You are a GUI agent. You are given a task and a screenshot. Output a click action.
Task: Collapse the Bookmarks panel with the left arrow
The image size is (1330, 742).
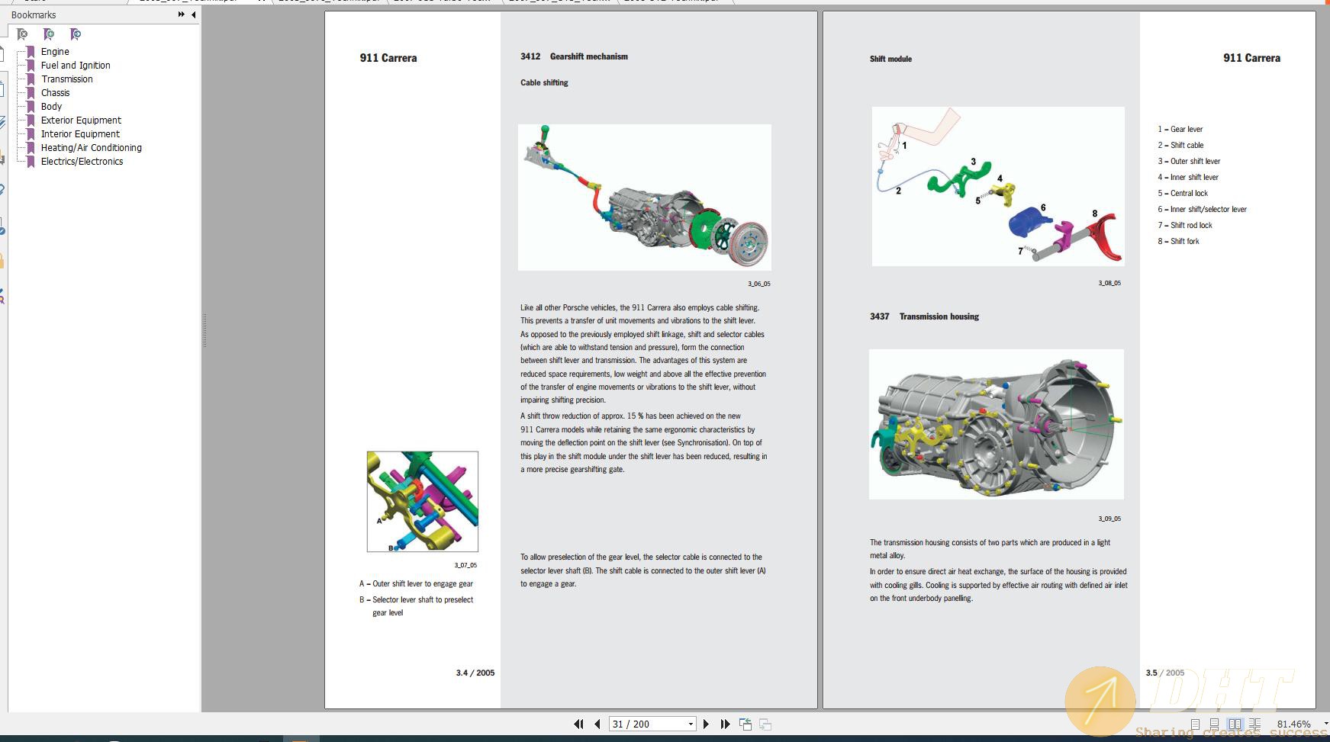pos(193,14)
